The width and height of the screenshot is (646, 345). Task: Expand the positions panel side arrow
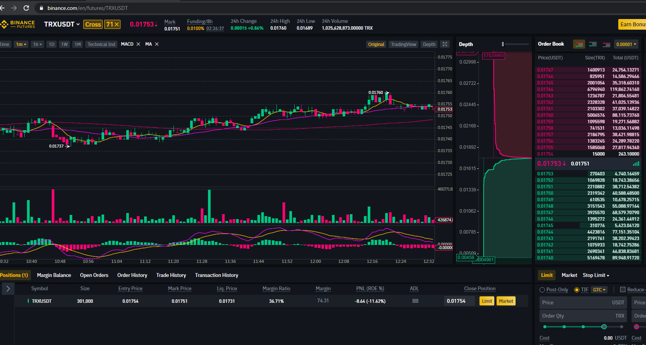point(7,289)
